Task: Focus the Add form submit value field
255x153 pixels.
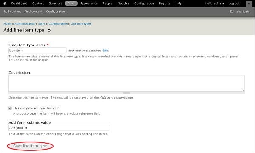Action: (x=59, y=128)
